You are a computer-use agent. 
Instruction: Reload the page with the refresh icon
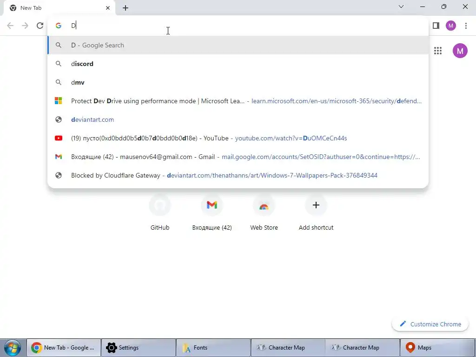(x=40, y=26)
